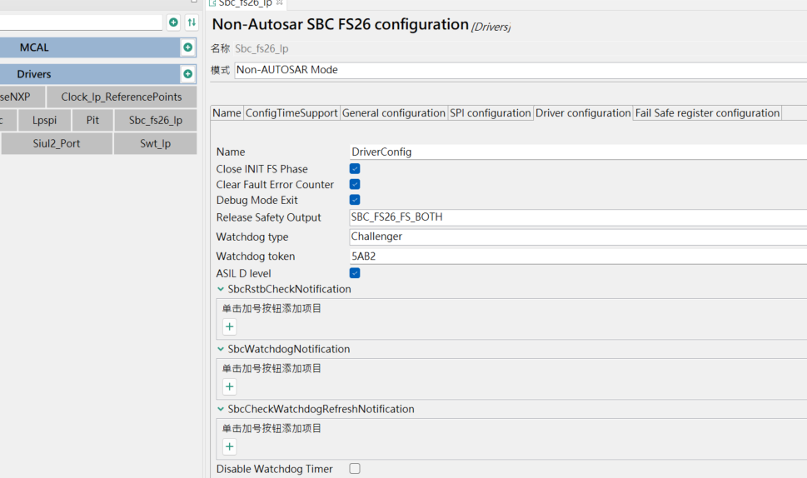Toggle the Clear Fault Error Counter checkbox

click(x=355, y=184)
